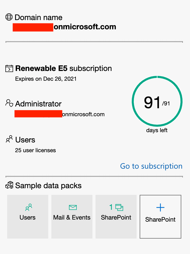The image size is (190, 254).
Task: Click the blue plus icon to add SharePoint
Action: pos(160,207)
